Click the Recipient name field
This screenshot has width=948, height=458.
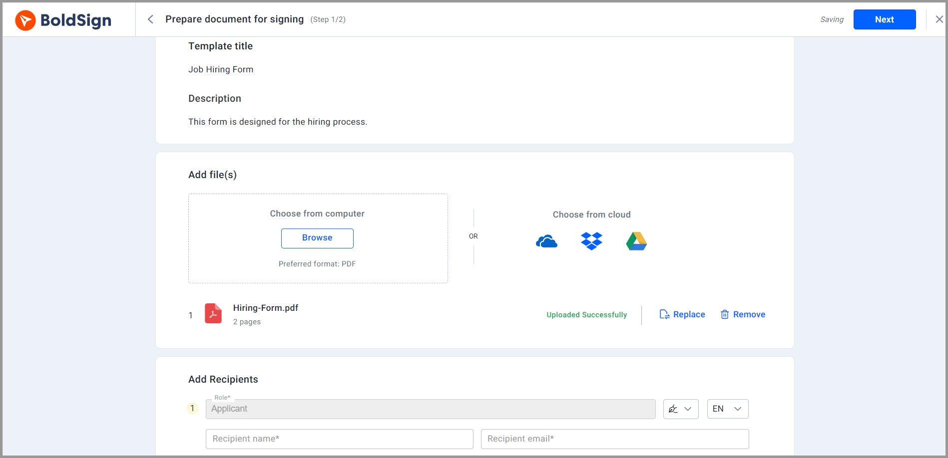click(x=339, y=439)
